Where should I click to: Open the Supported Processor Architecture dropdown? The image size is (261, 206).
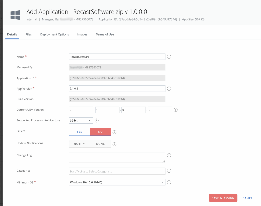pyautogui.click(x=81, y=120)
